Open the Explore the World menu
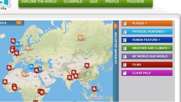181x102 pixels. pyautogui.click(x=39, y=2)
